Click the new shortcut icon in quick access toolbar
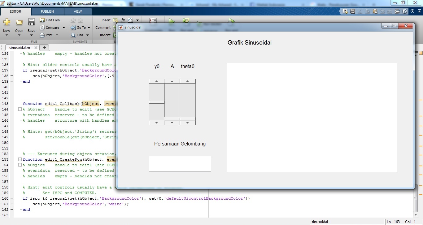Screen dimensions: 423x225 (345, 11)
